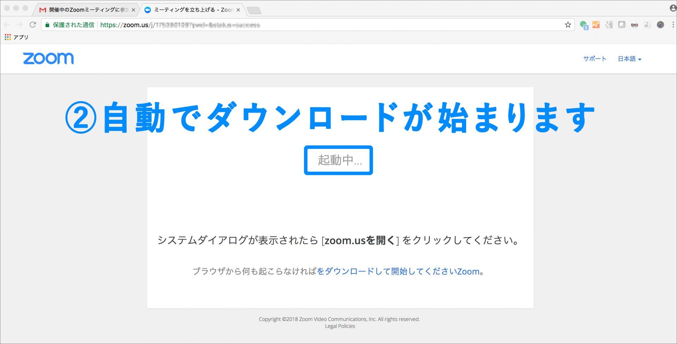This screenshot has width=677, height=344.
Task: Open the Legal Policies footer link
Action: point(340,326)
